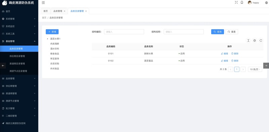Image resolution: width=269 pixels, height=132 pixels.
Task: Click the table density icon
Action: pyautogui.click(x=248, y=41)
